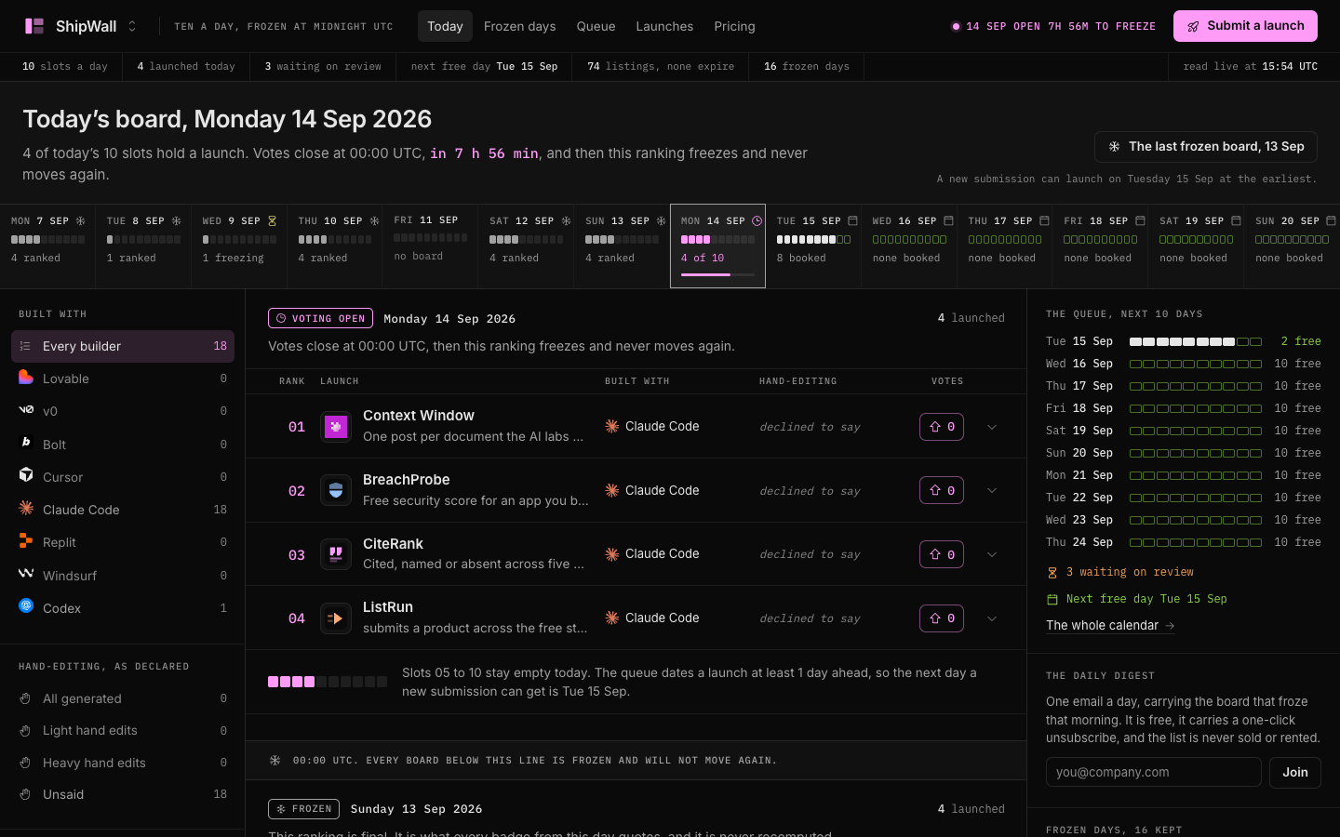Screen dimensions: 1340x837
Task: Select the Wed 16 Sep day card
Action: click(x=910, y=246)
